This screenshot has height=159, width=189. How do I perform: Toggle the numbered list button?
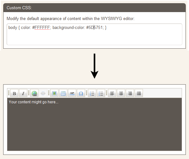pyautogui.click(x=92, y=93)
